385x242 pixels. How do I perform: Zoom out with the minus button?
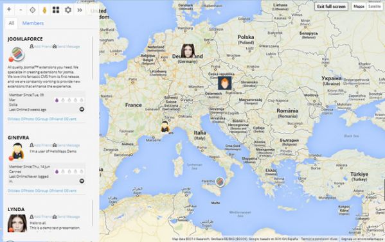21,10
